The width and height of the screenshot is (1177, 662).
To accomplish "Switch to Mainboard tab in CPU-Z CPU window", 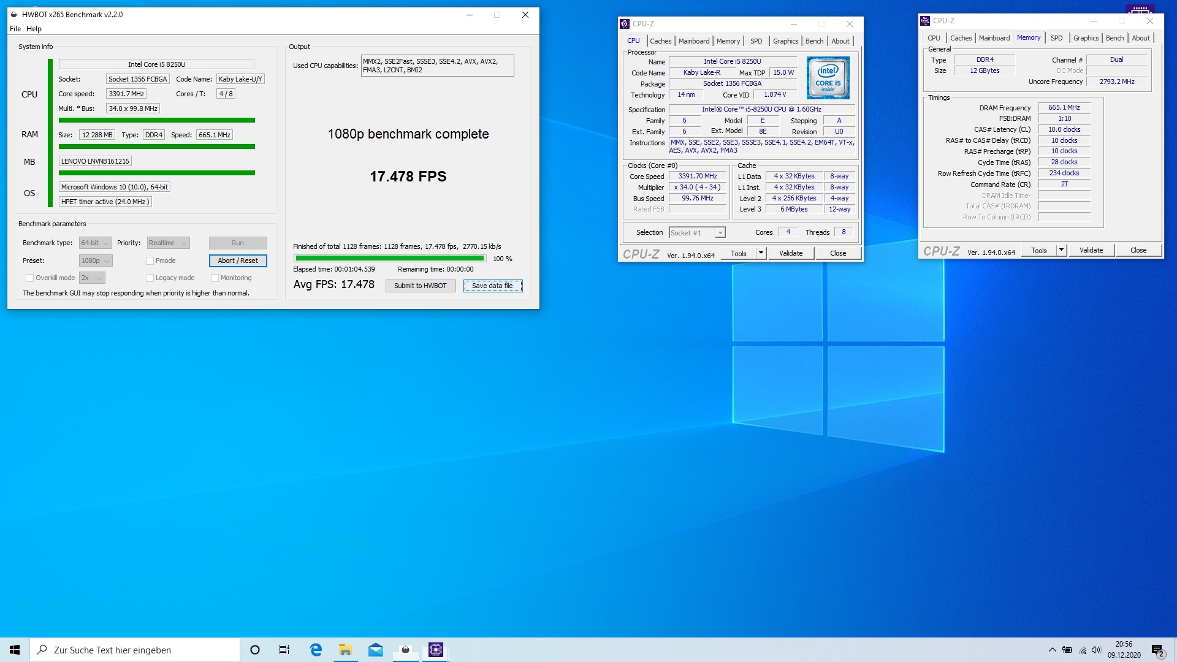I will (694, 41).
